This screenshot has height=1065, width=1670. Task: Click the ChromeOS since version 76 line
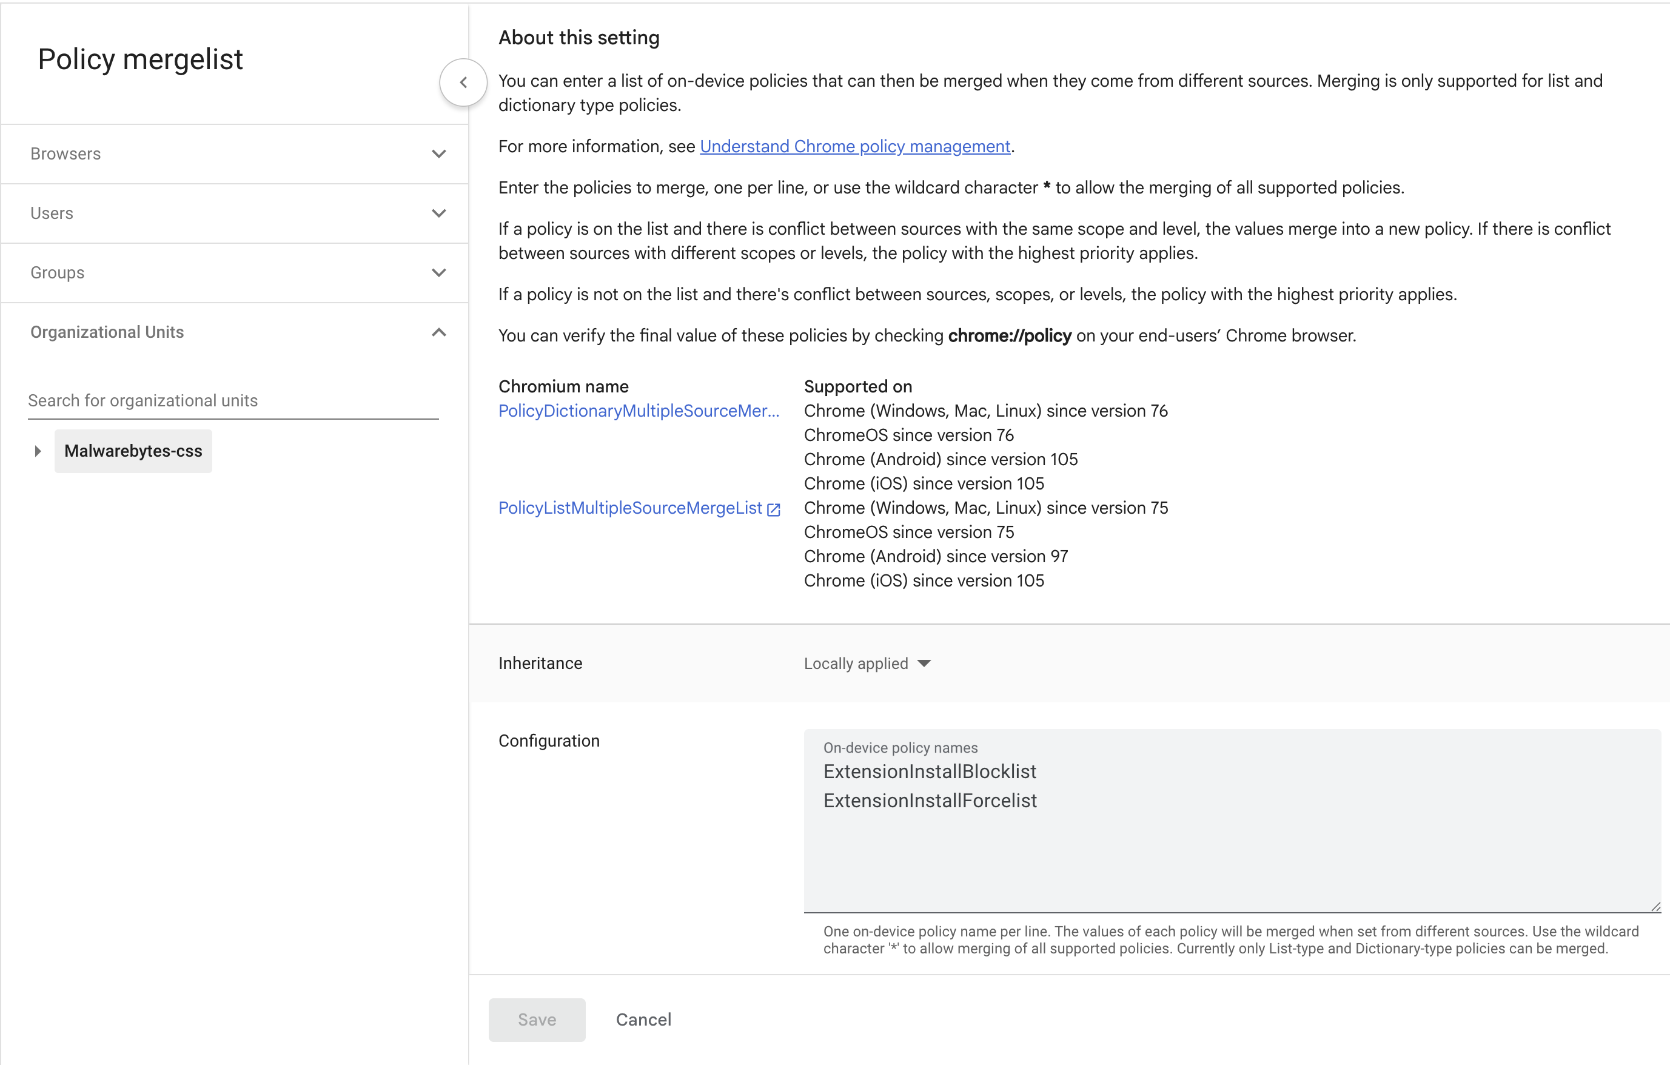[908, 435]
